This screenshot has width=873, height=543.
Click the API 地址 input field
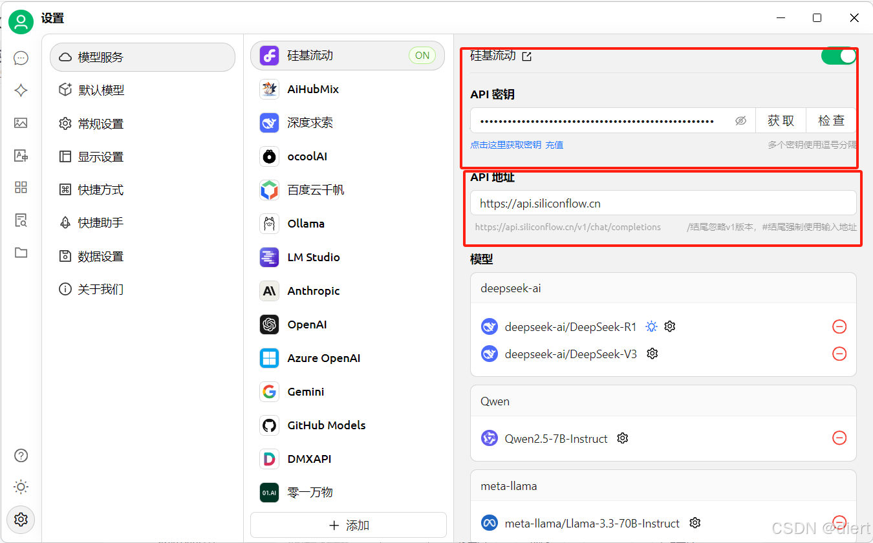663,203
